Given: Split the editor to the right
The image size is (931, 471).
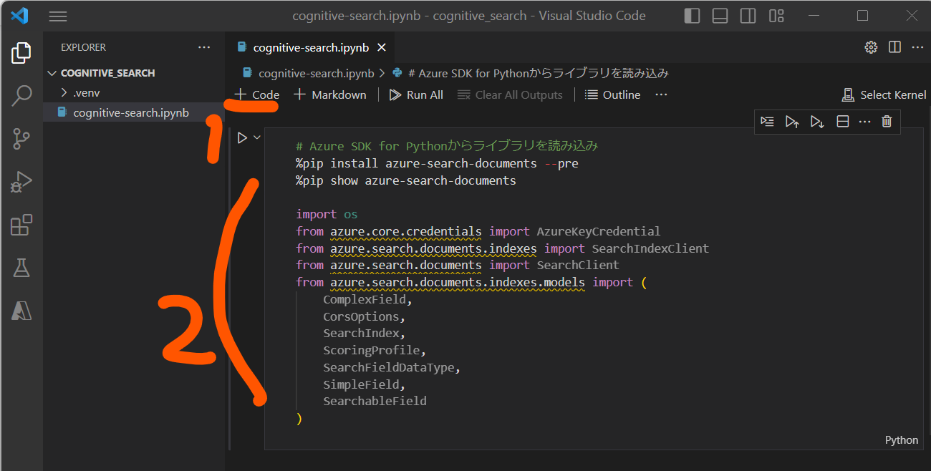Looking at the screenshot, I should coord(894,47).
